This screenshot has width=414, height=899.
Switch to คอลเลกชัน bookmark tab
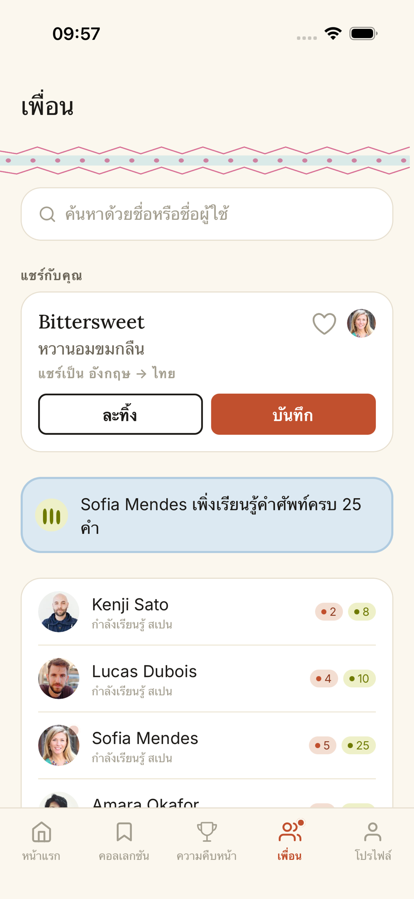click(124, 841)
